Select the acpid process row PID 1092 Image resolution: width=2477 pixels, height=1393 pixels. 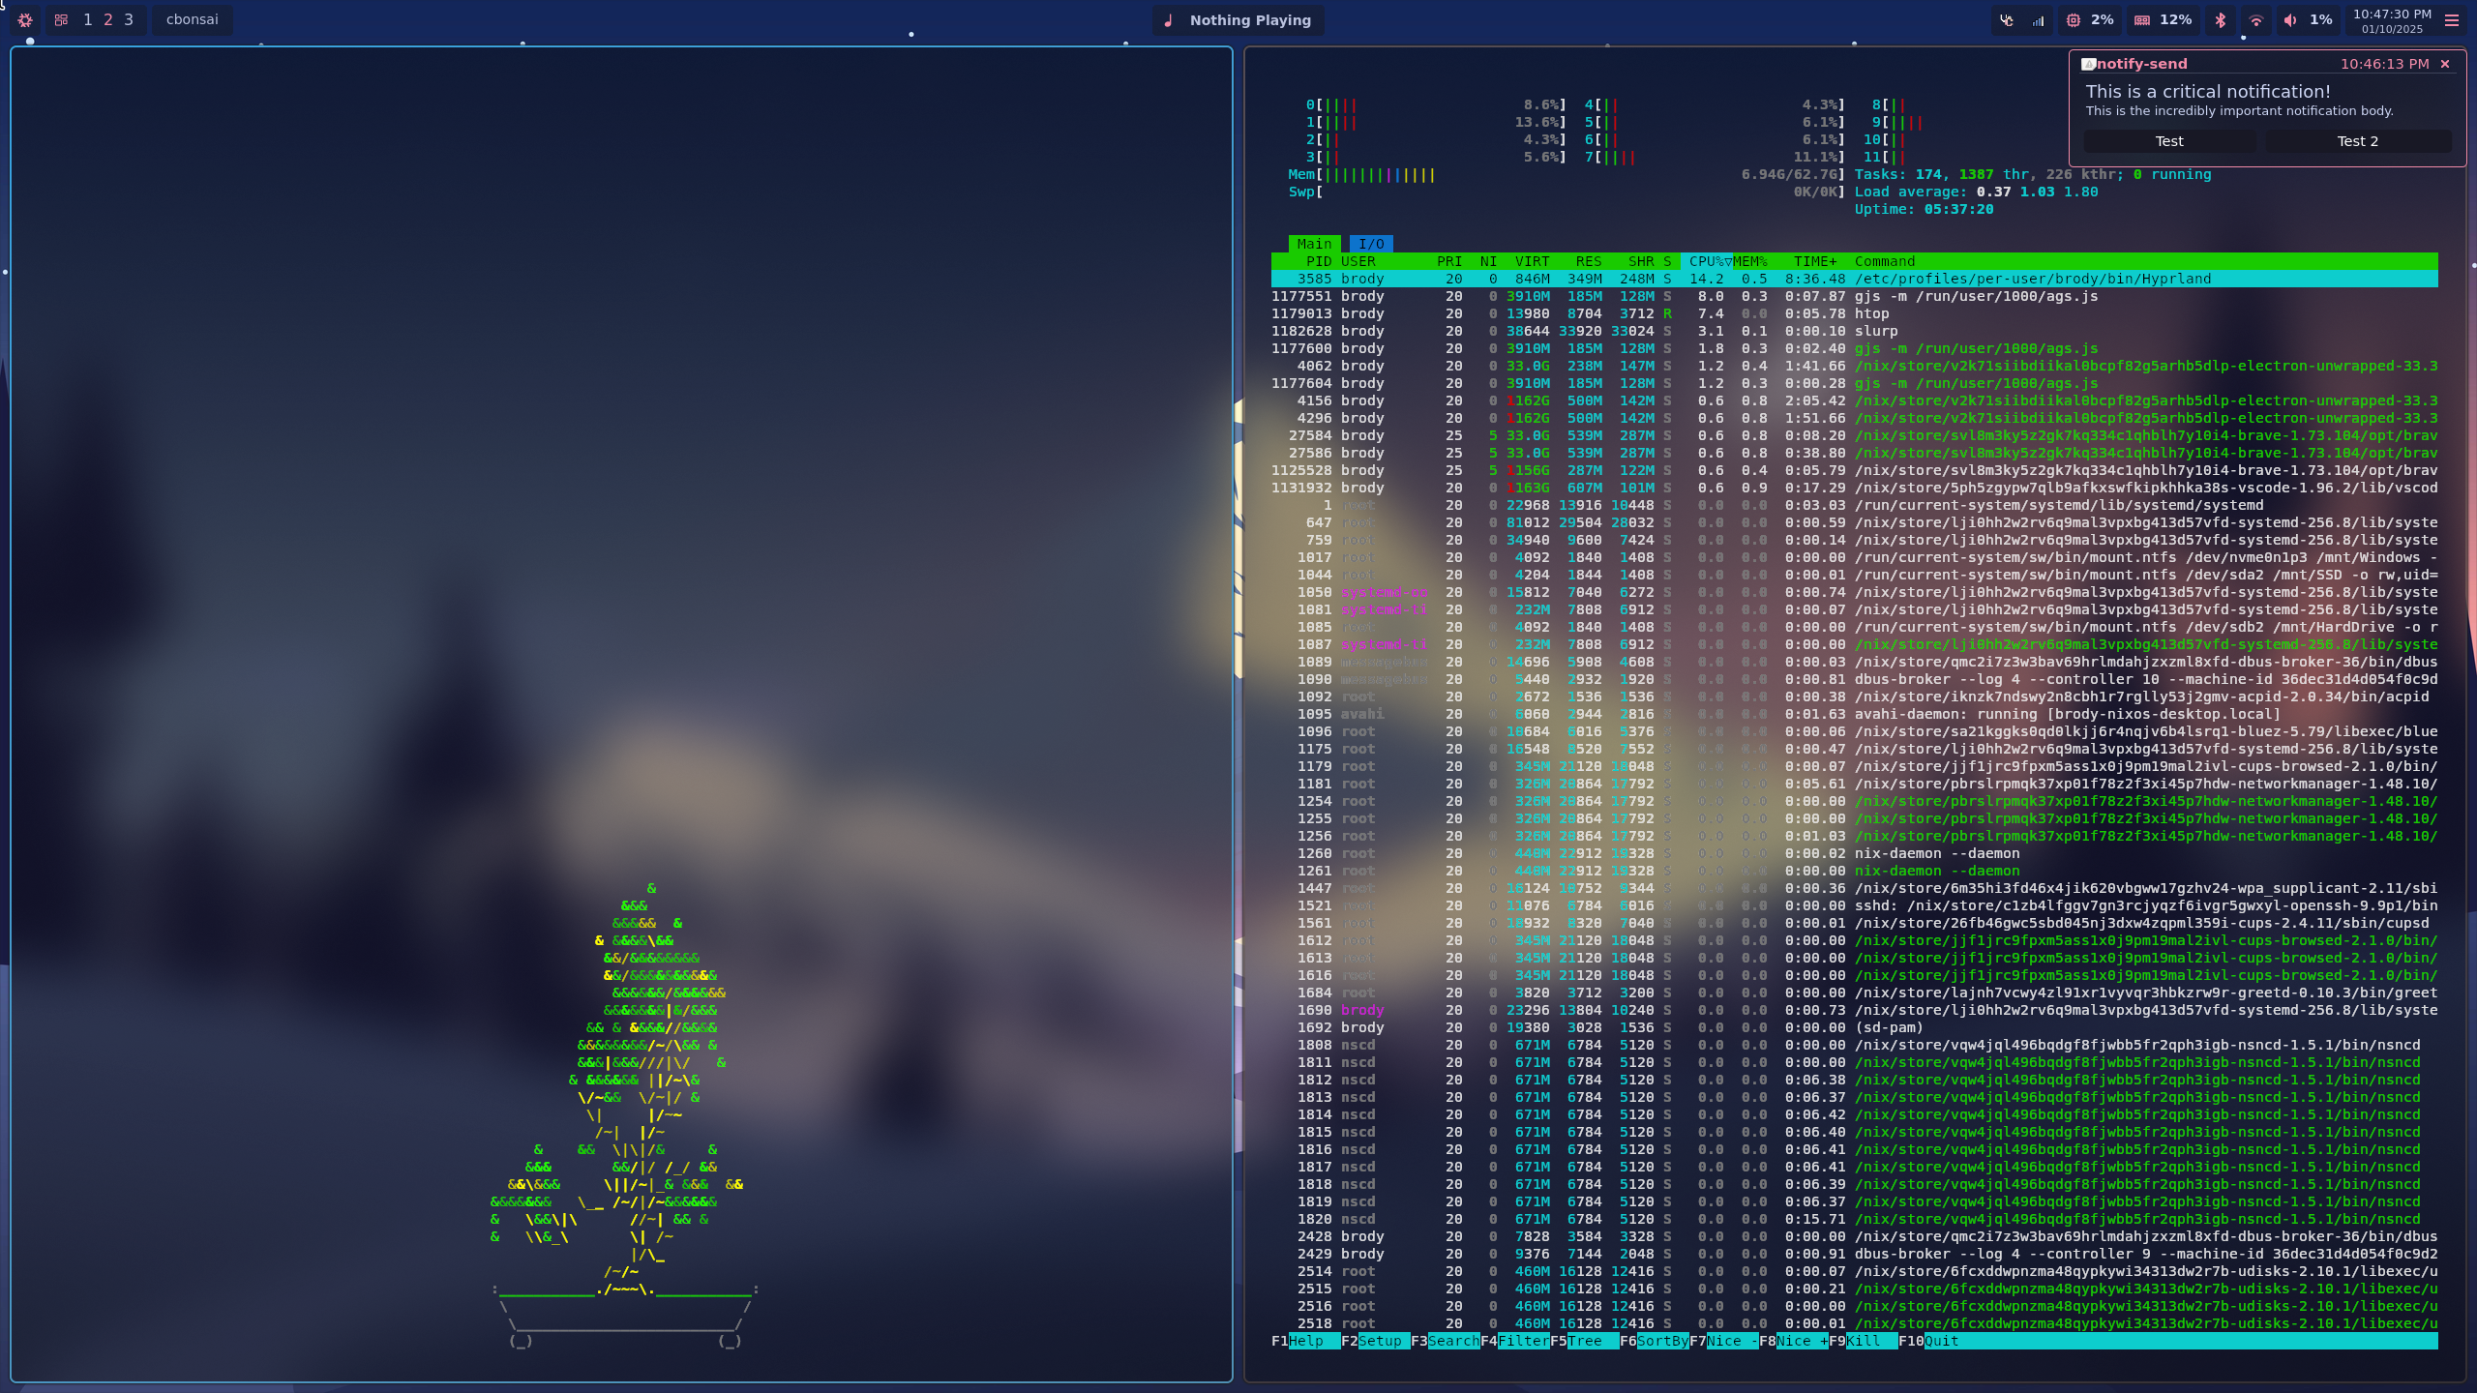pos(1854,696)
